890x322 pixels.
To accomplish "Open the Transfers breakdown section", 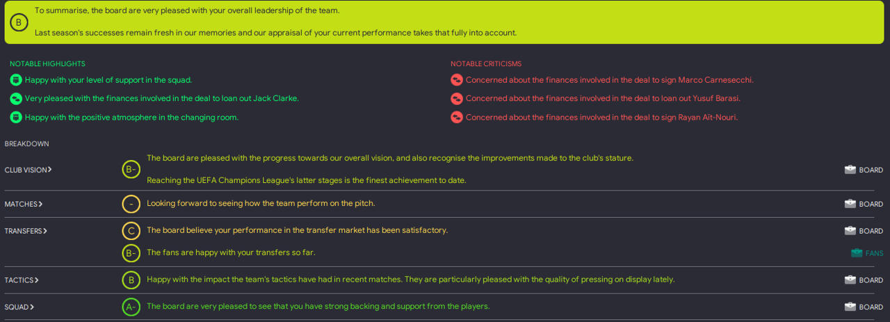I will 26,231.
